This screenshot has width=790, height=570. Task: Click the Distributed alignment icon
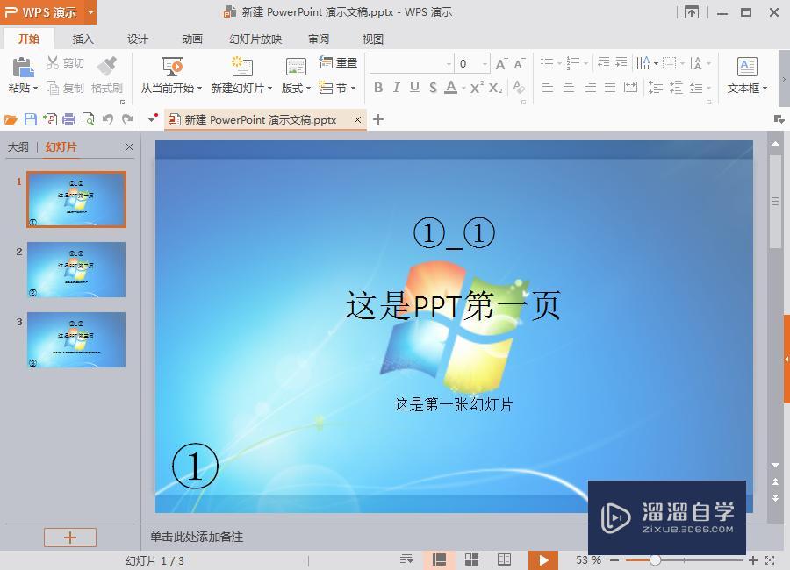pyautogui.click(x=630, y=88)
